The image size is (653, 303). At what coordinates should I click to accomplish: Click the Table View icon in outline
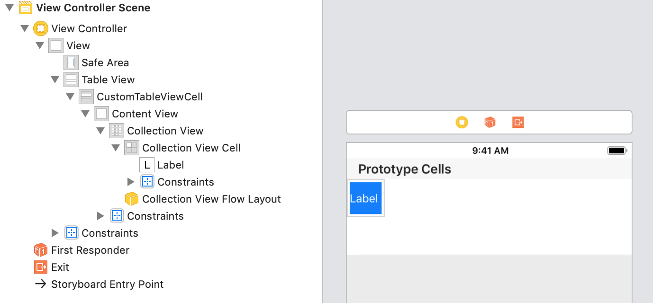[71, 80]
